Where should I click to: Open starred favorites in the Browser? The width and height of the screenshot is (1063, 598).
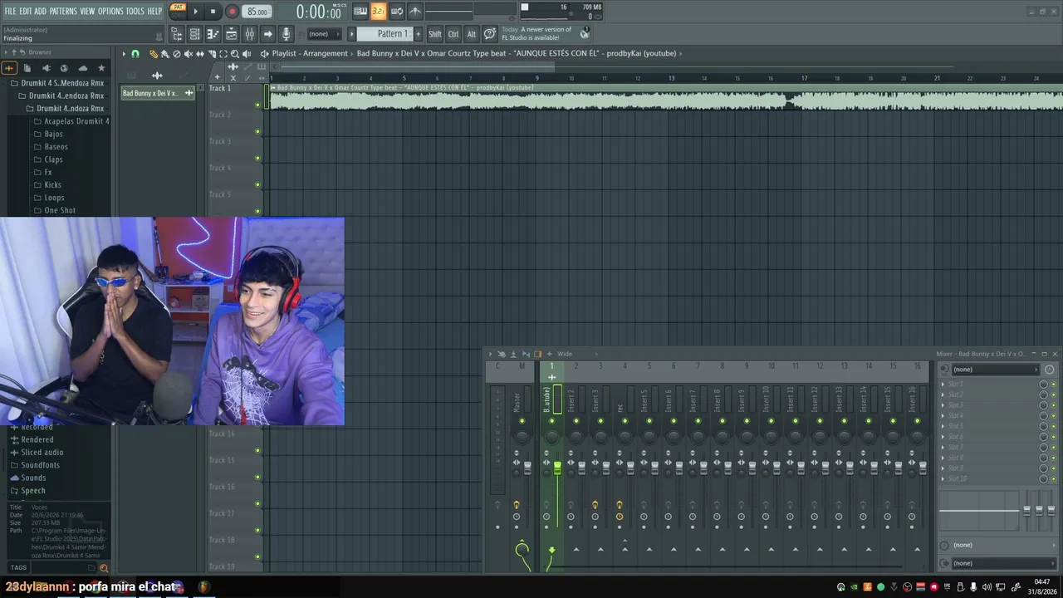pyautogui.click(x=101, y=68)
